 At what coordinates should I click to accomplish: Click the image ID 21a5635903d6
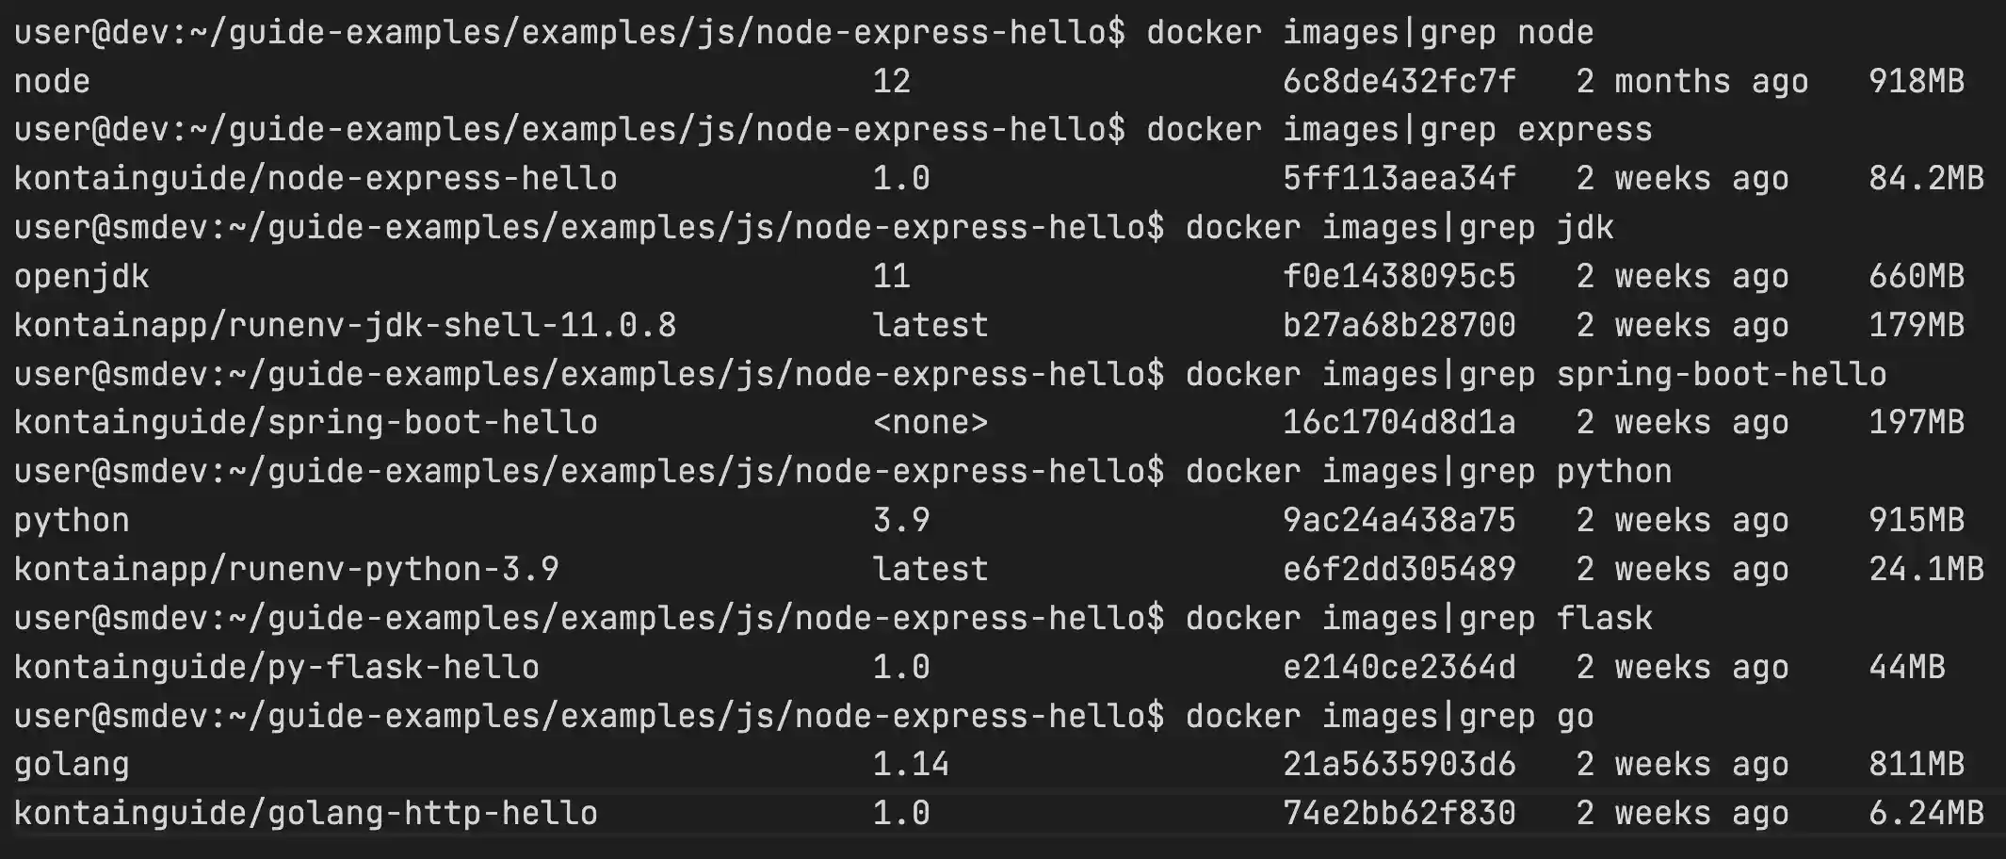pos(1399,765)
